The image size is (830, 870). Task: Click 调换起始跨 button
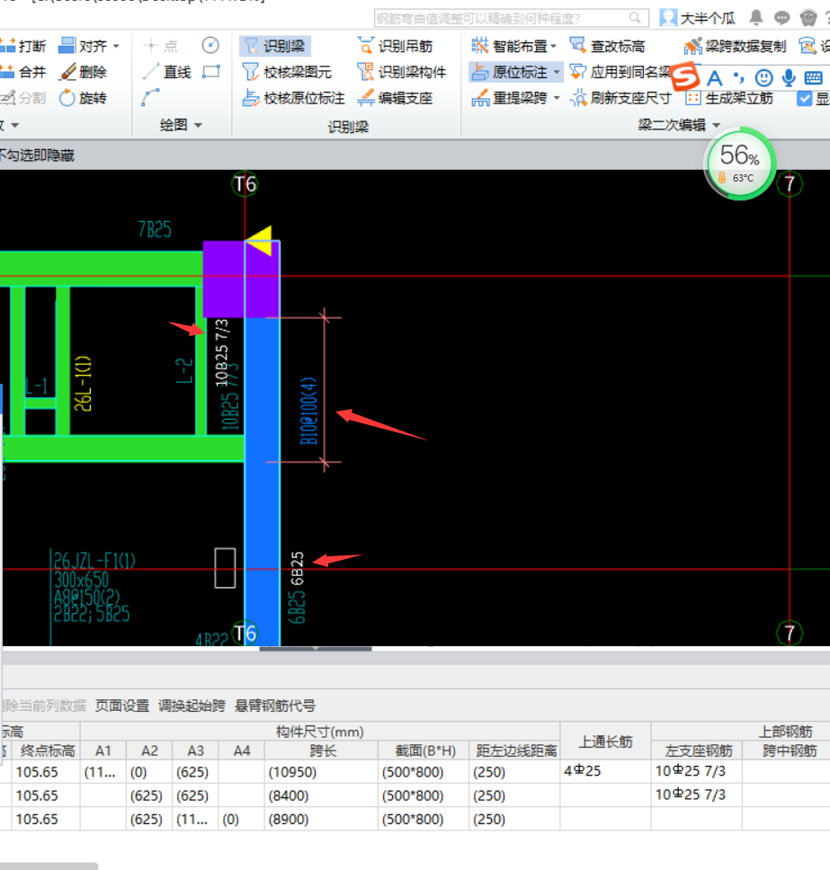[x=192, y=706]
